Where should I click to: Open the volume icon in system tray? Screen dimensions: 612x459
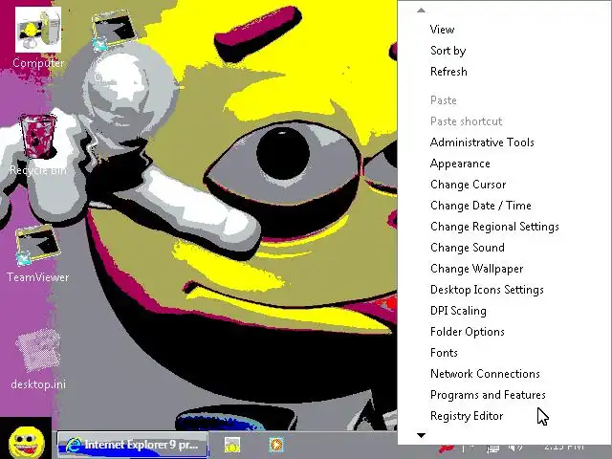tap(515, 448)
